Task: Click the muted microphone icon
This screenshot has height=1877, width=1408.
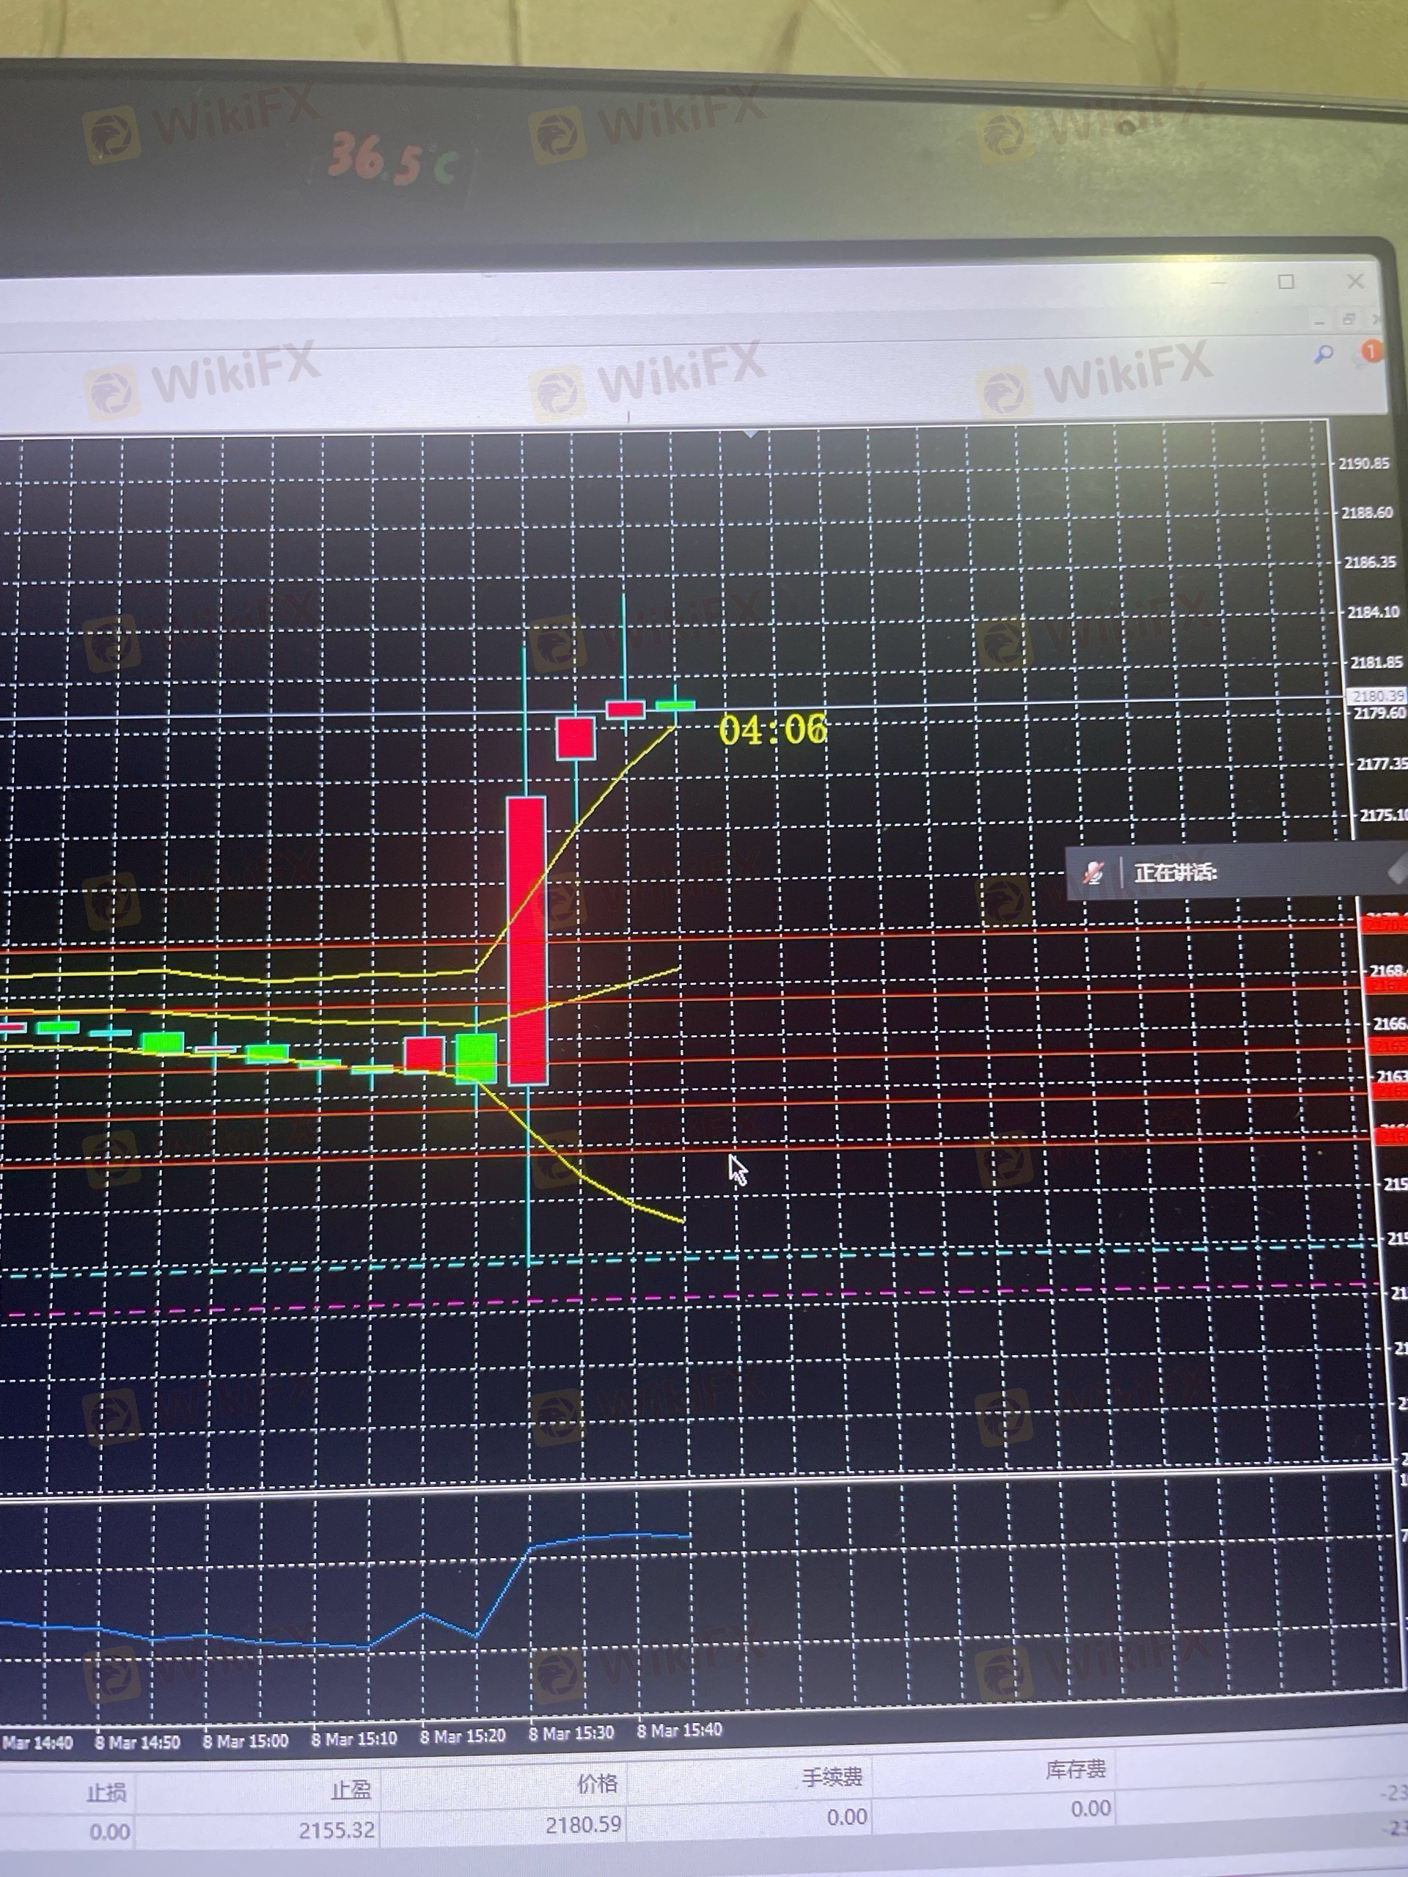Action: pyautogui.click(x=1093, y=872)
